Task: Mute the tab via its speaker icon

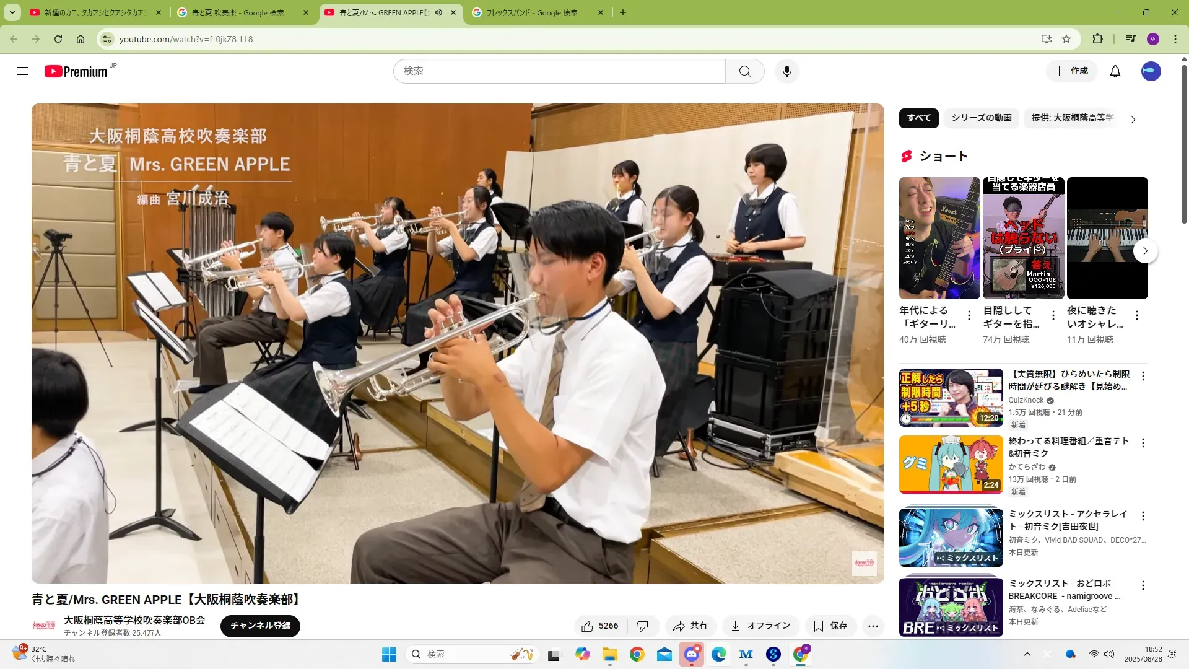Action: click(438, 12)
